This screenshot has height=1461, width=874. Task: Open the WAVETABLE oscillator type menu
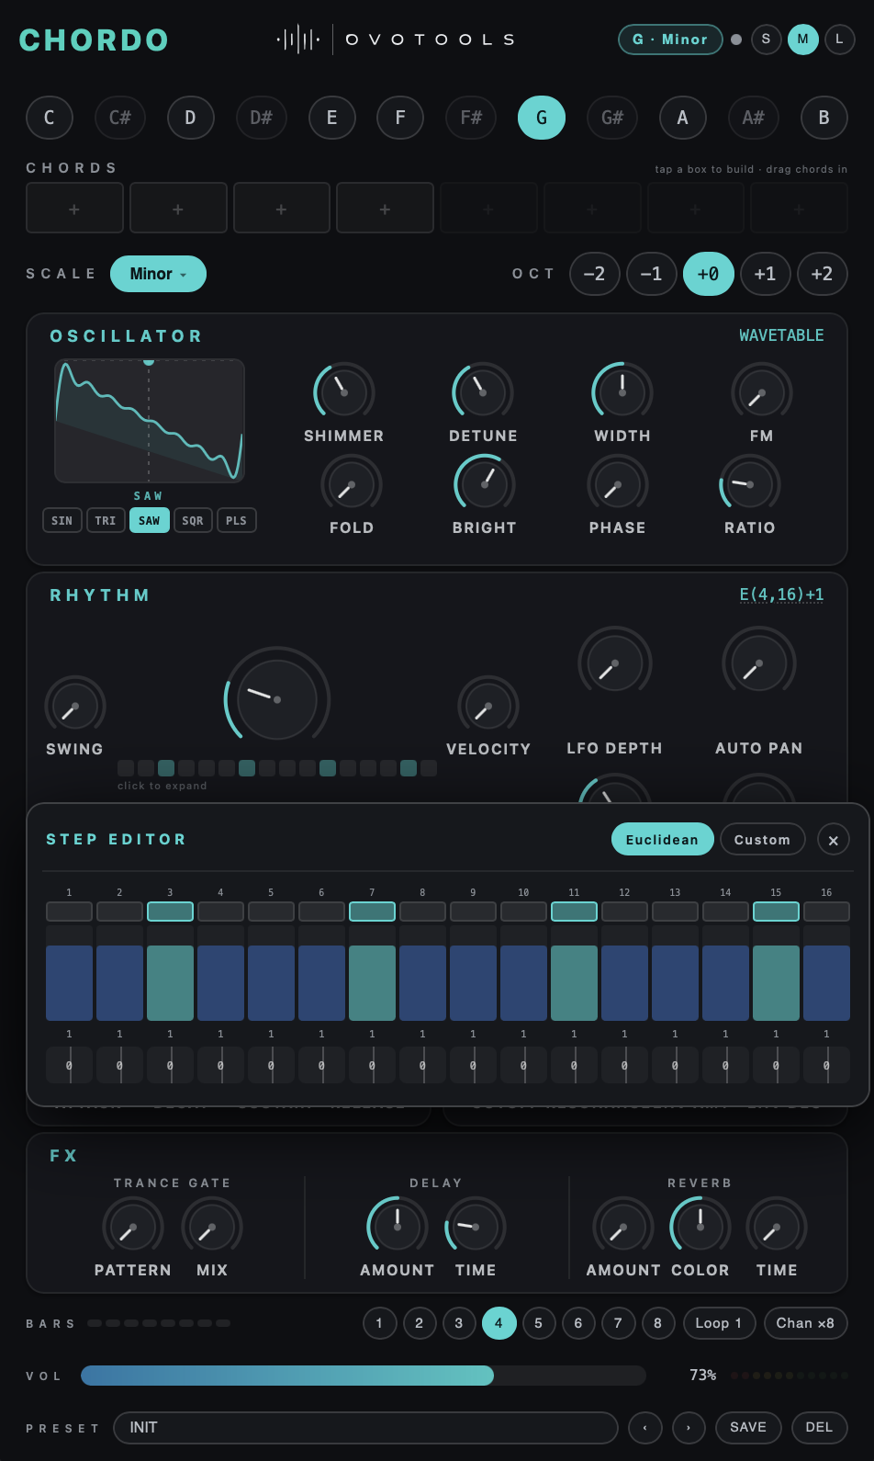pos(781,335)
